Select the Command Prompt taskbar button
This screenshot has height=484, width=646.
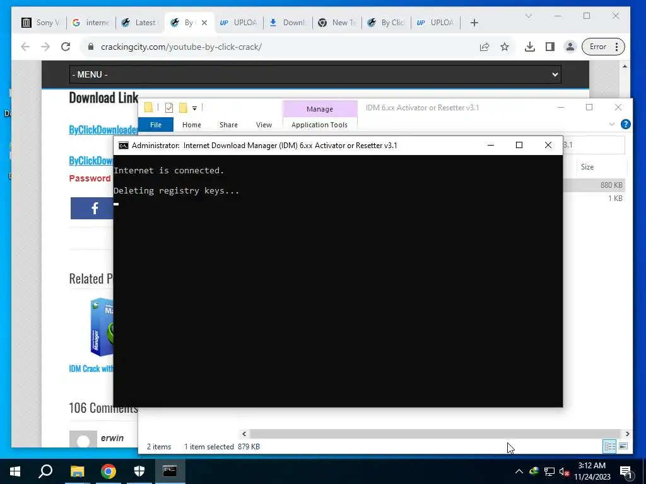[x=170, y=471]
